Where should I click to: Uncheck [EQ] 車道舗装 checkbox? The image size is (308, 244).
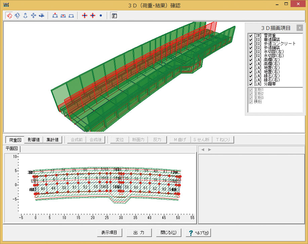[x=251, y=40]
